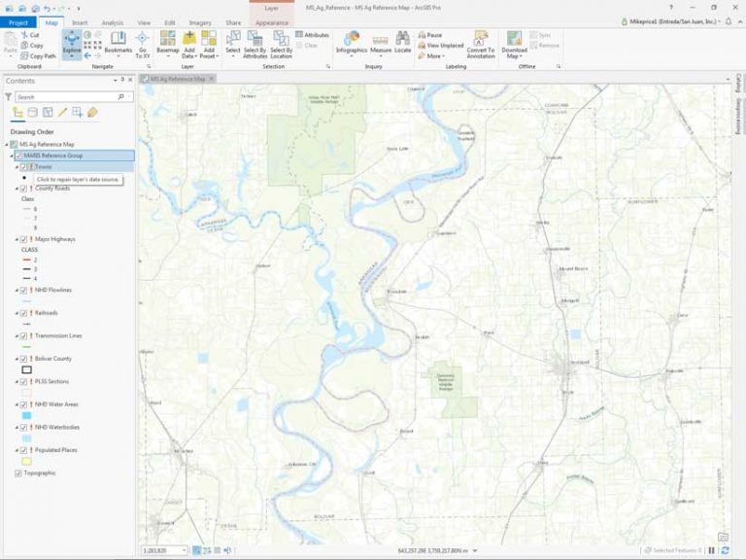Click the Cut button
746x560 pixels.
[30, 35]
